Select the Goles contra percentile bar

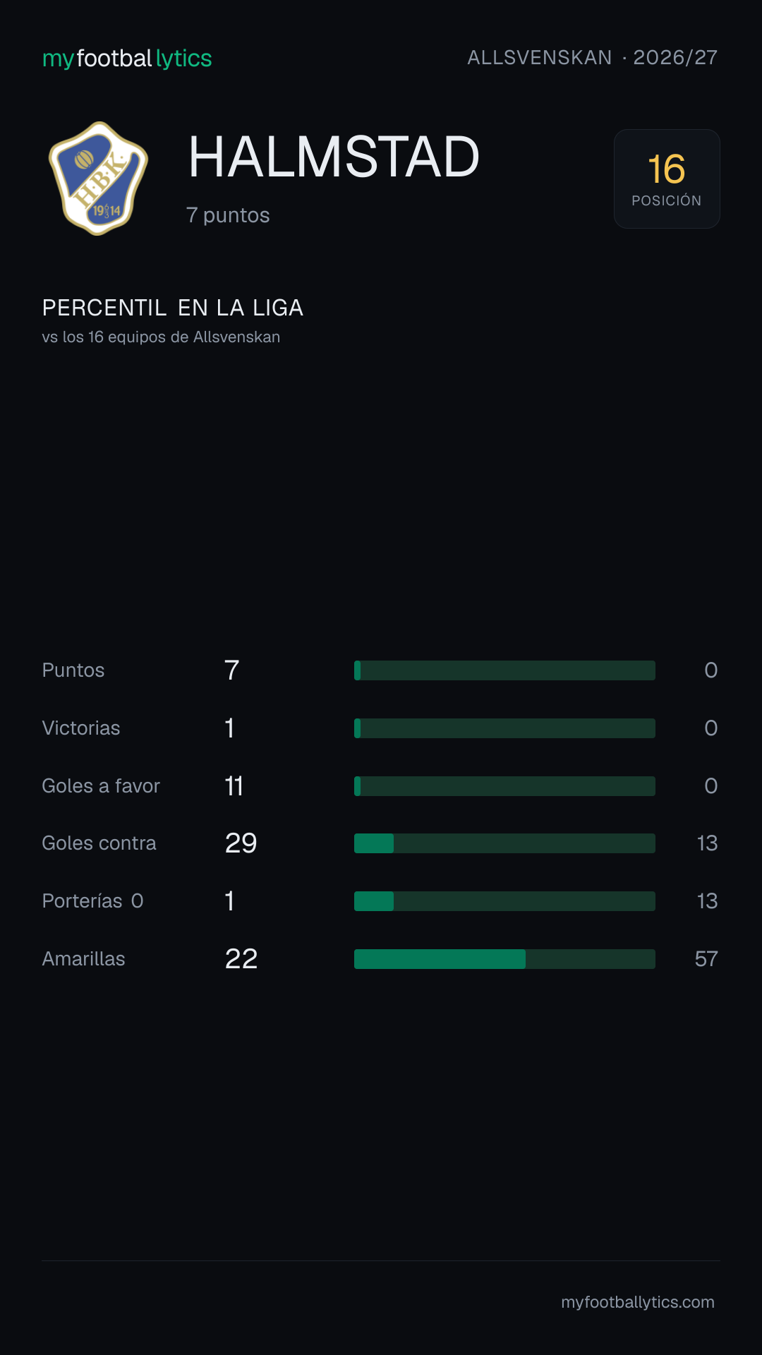click(x=504, y=843)
